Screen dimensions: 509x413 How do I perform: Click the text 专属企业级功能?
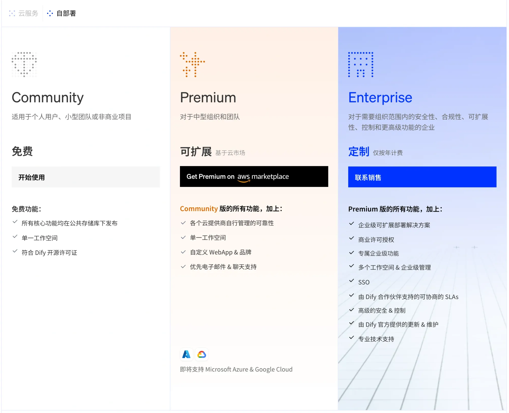point(378,253)
